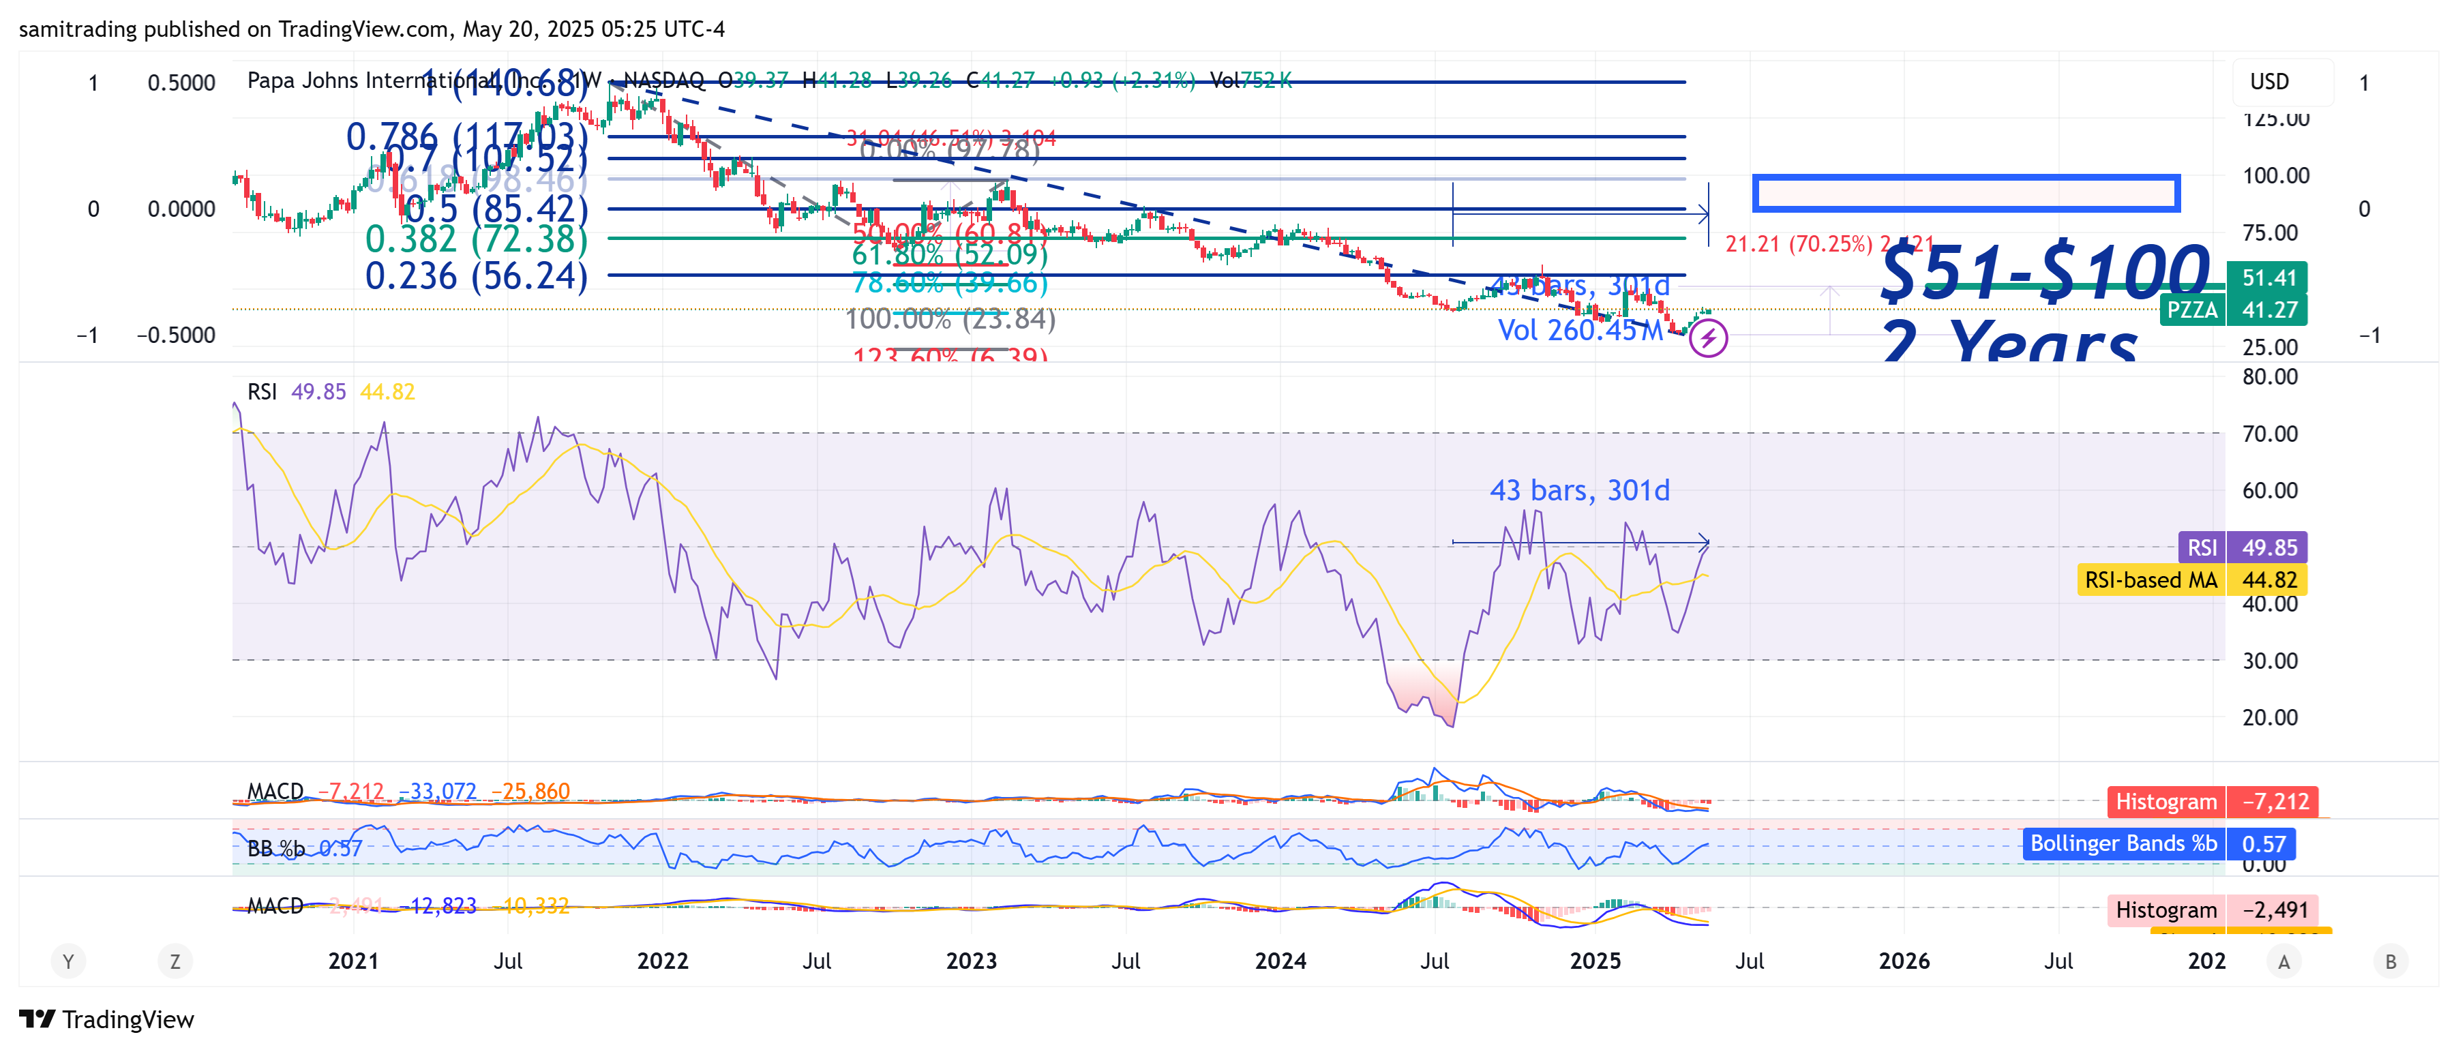The height and width of the screenshot is (1052, 2458).
Task: Toggle the B scale button
Action: [x=2390, y=961]
